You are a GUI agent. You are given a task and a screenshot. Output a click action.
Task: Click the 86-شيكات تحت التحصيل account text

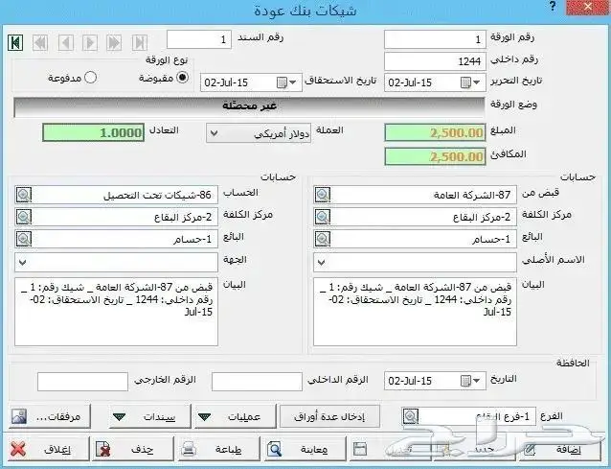[x=157, y=195]
